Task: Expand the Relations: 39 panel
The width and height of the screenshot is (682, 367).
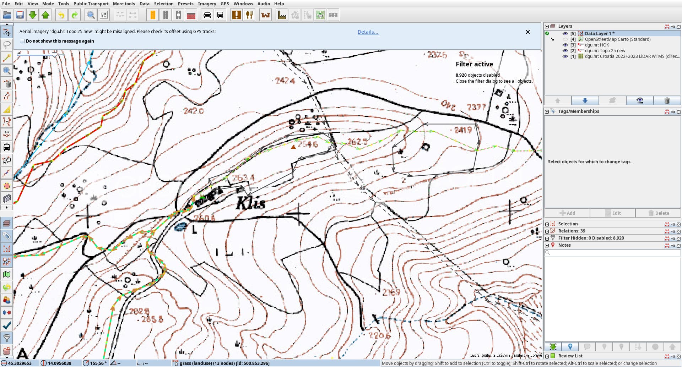Action: 547,231
